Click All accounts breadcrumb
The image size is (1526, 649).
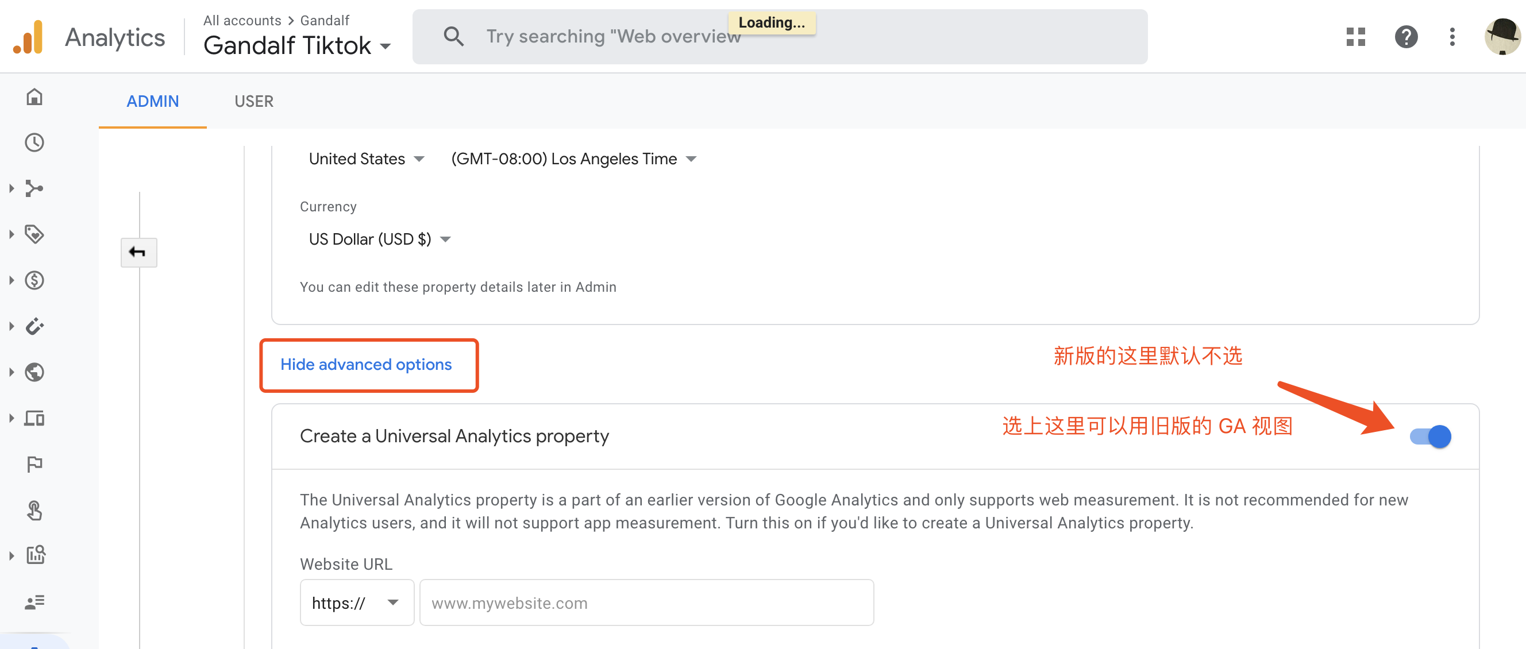[242, 20]
